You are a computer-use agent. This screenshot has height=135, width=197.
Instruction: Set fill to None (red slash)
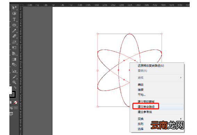point(16,102)
